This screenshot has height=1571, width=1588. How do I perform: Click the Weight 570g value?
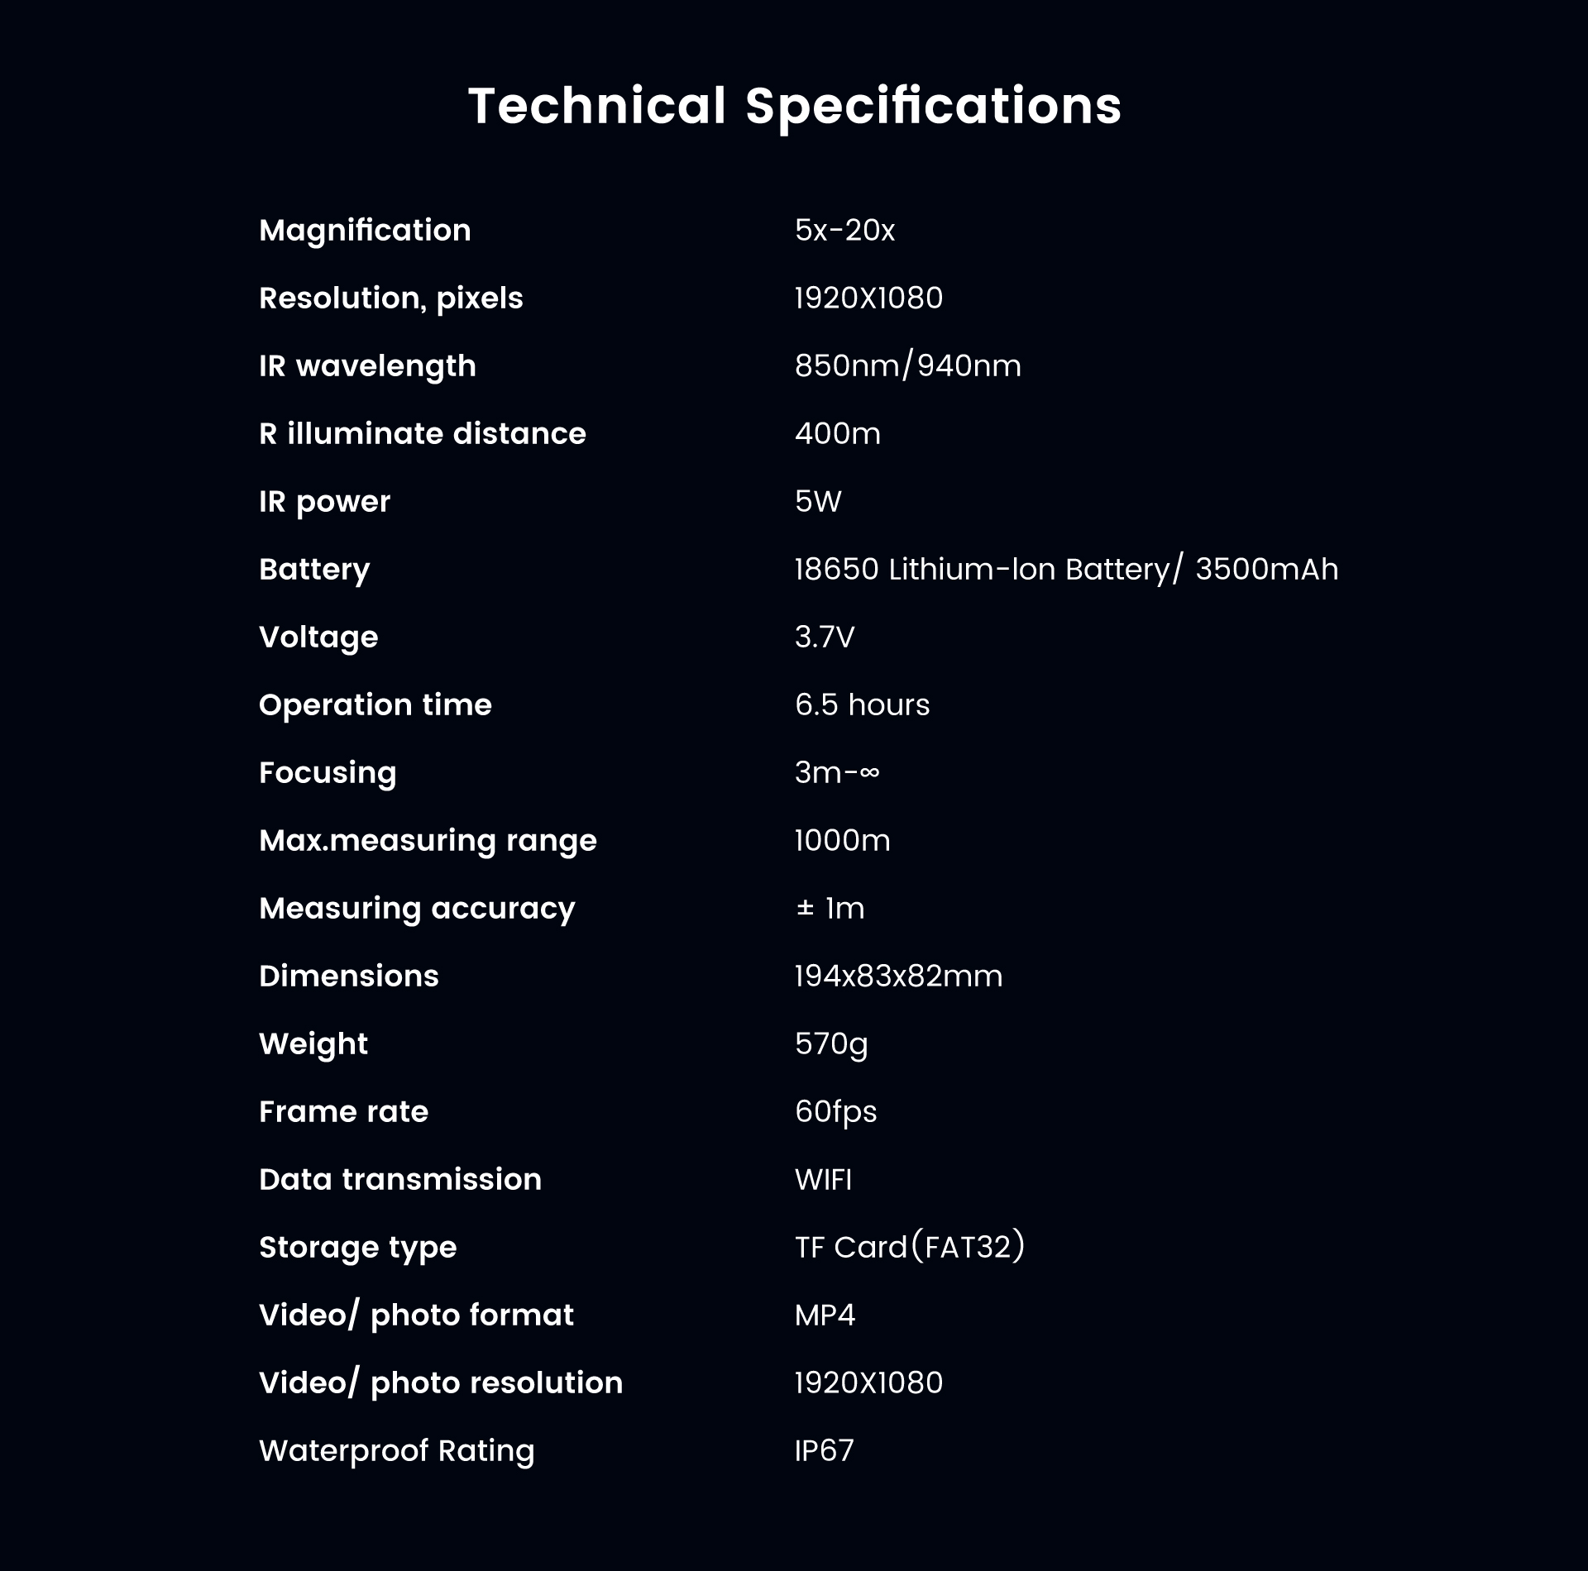point(831,1044)
